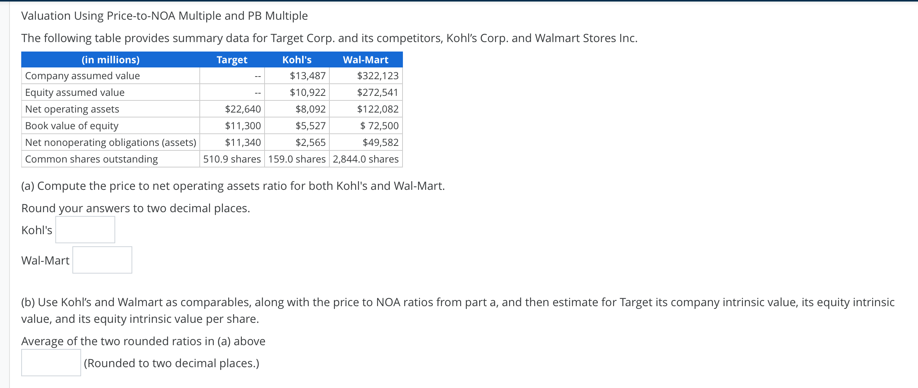Click Target book value of equity $11,300
918x388 pixels.
[x=243, y=126]
